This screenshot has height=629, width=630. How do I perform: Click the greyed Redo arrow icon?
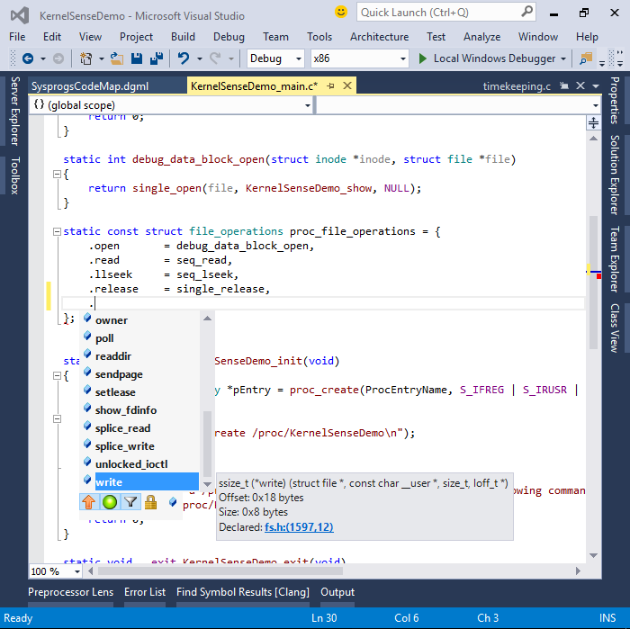point(215,58)
